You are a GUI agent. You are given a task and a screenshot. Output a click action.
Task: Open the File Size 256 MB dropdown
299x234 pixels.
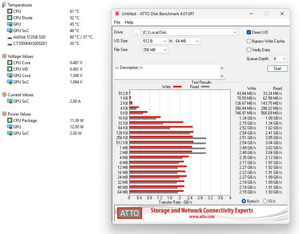click(x=155, y=50)
